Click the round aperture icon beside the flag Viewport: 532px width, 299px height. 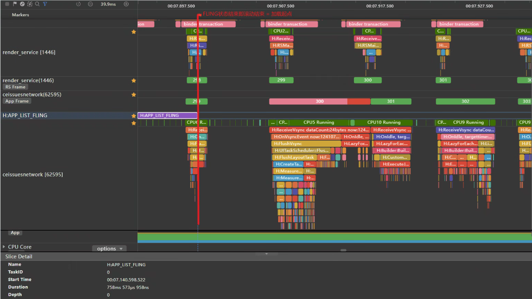pyautogui.click(x=22, y=4)
